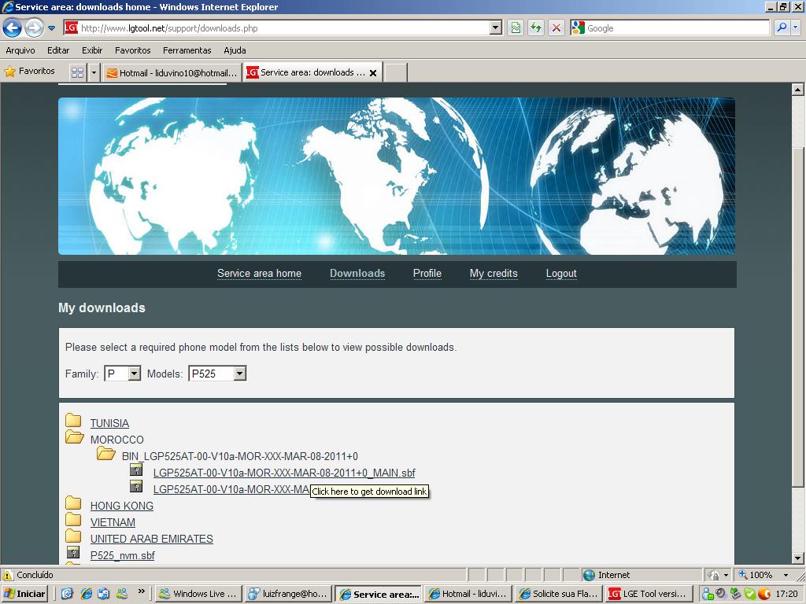Image resolution: width=806 pixels, height=604 pixels.
Task: Click the magnifier search button
Action: 782,28
